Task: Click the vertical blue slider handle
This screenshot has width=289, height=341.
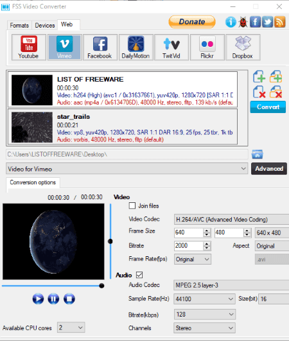Action: (110, 241)
